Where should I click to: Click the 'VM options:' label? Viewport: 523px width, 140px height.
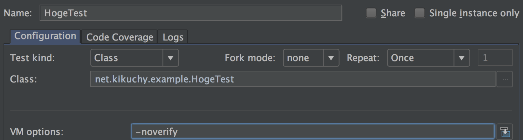coord(37,132)
